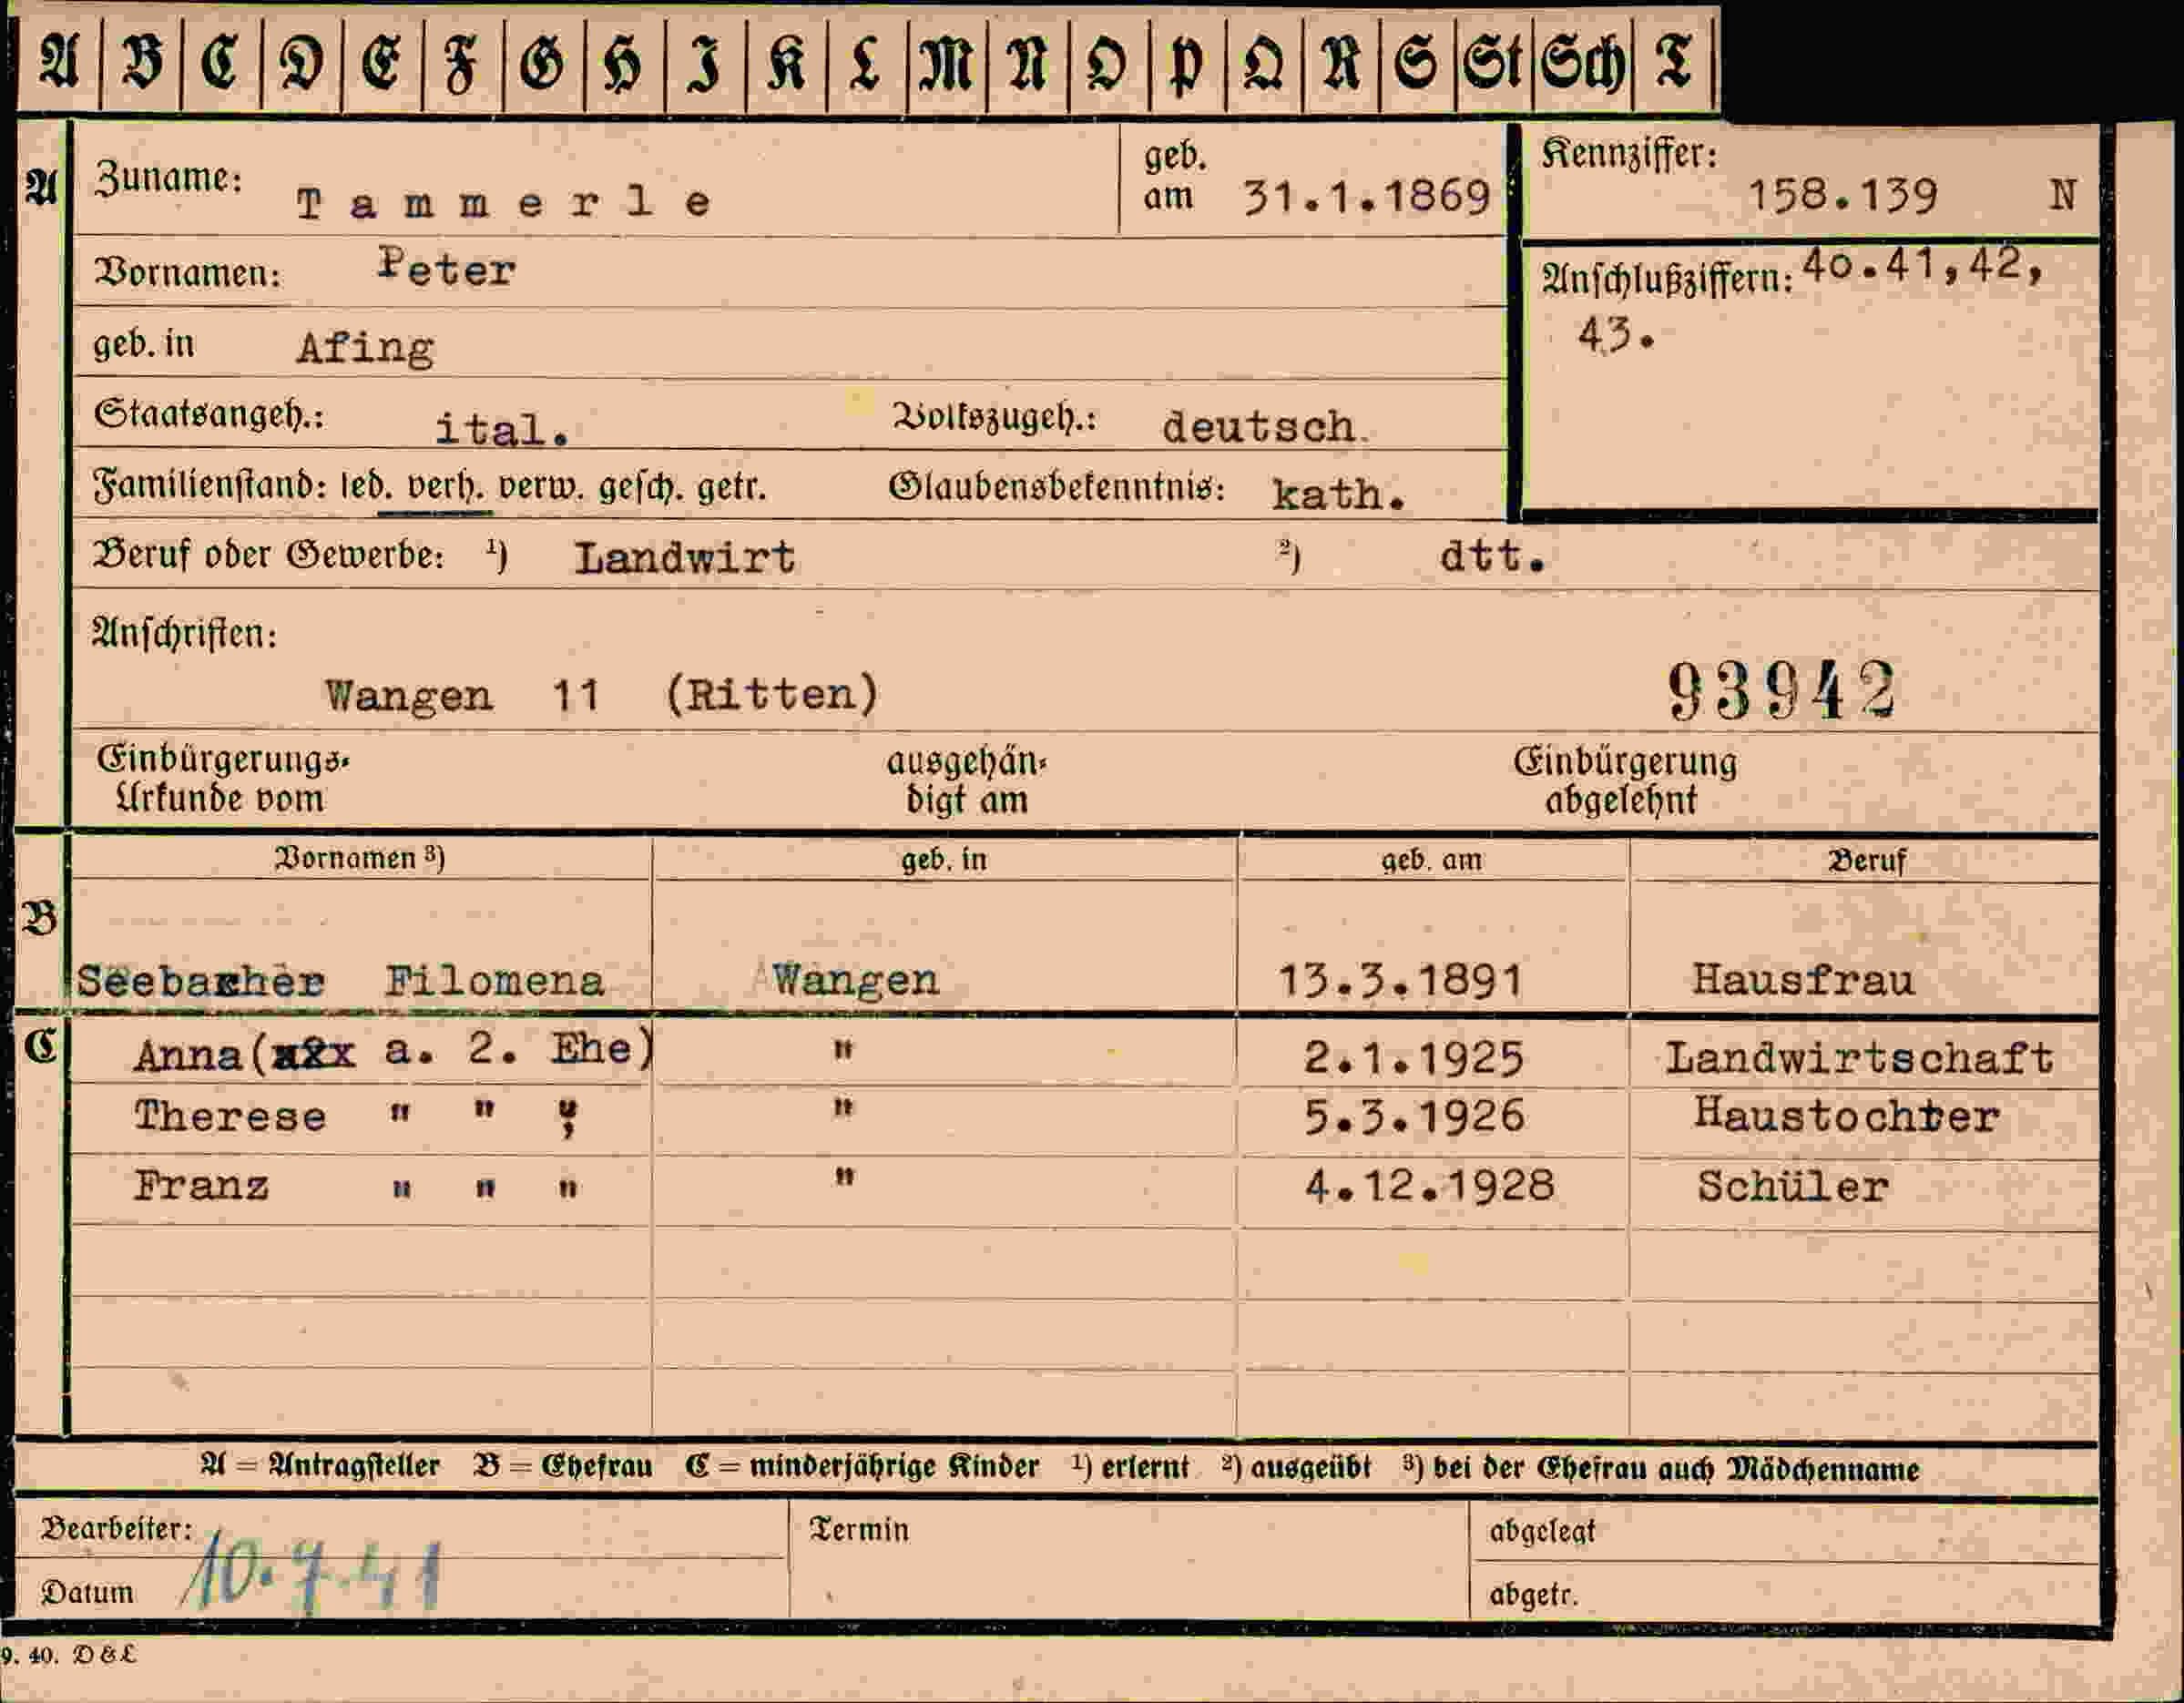Viewport: 2184px width, 1703px height.
Task: Select the R index tab
Action: [x=1341, y=65]
